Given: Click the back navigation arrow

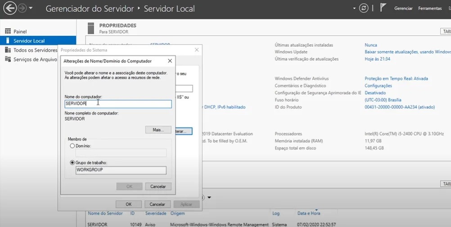Looking at the screenshot, I should tap(10, 8).
